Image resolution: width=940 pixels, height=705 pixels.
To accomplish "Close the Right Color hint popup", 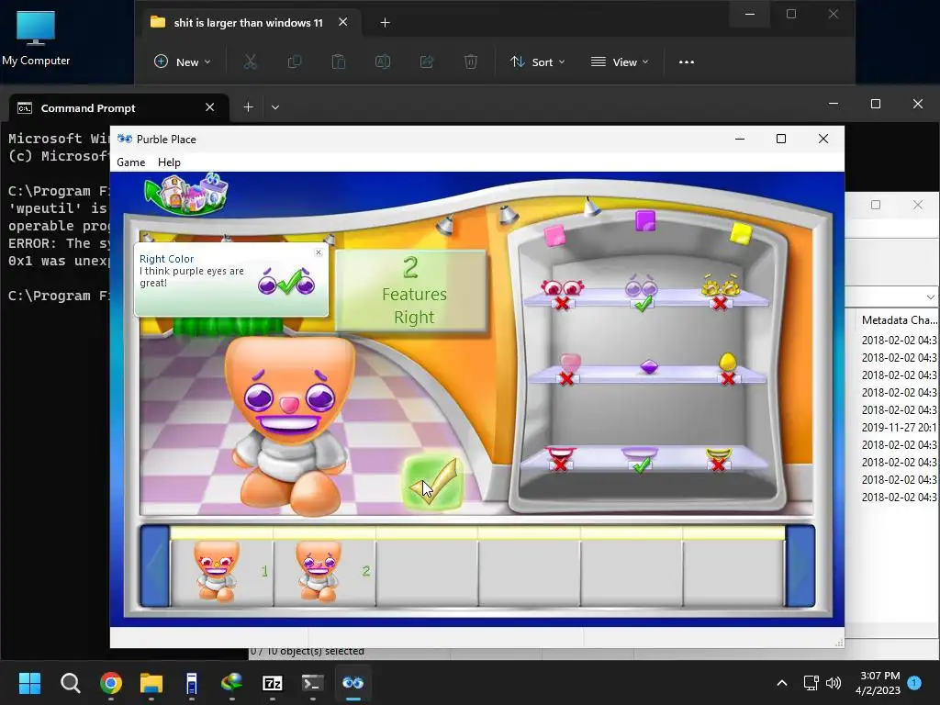I will pyautogui.click(x=319, y=252).
